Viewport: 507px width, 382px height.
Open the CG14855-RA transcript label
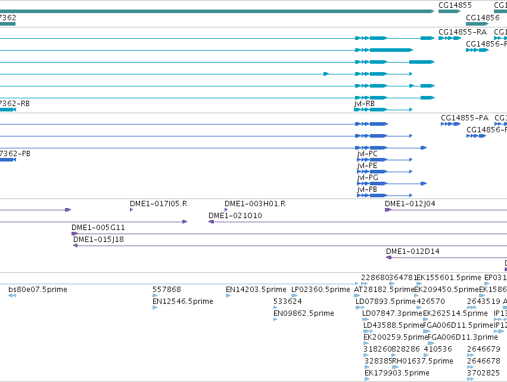462,32
